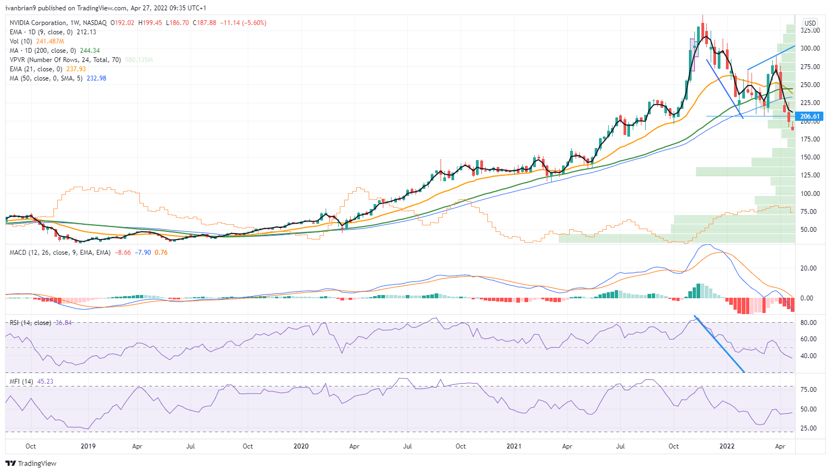Viewport: 831px width, 473px height.
Task: Select the close value C187.88
Action: point(205,23)
